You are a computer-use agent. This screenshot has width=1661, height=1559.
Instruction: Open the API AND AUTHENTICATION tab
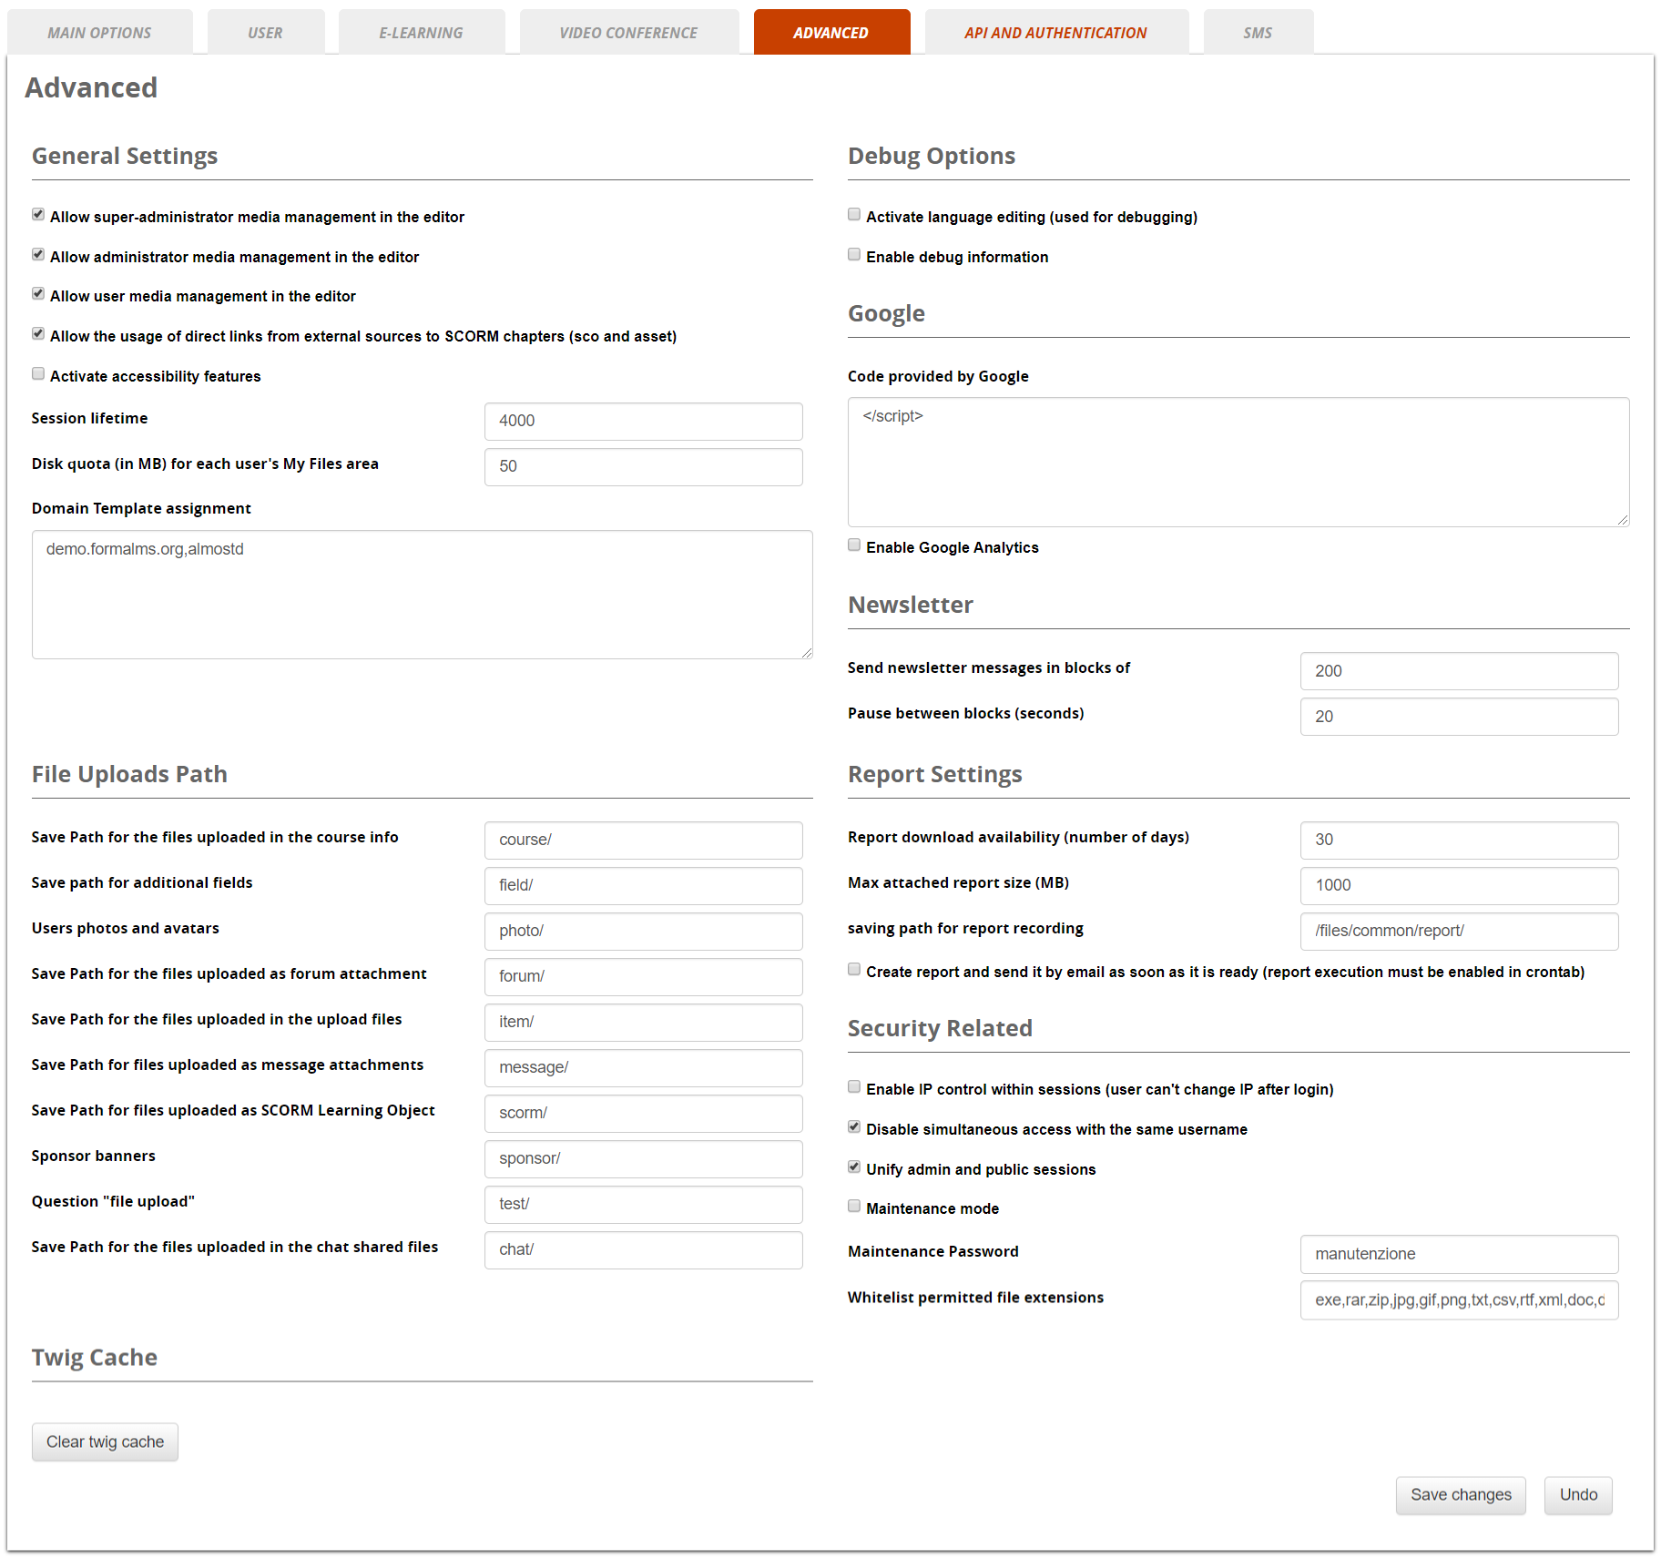[x=1056, y=31]
